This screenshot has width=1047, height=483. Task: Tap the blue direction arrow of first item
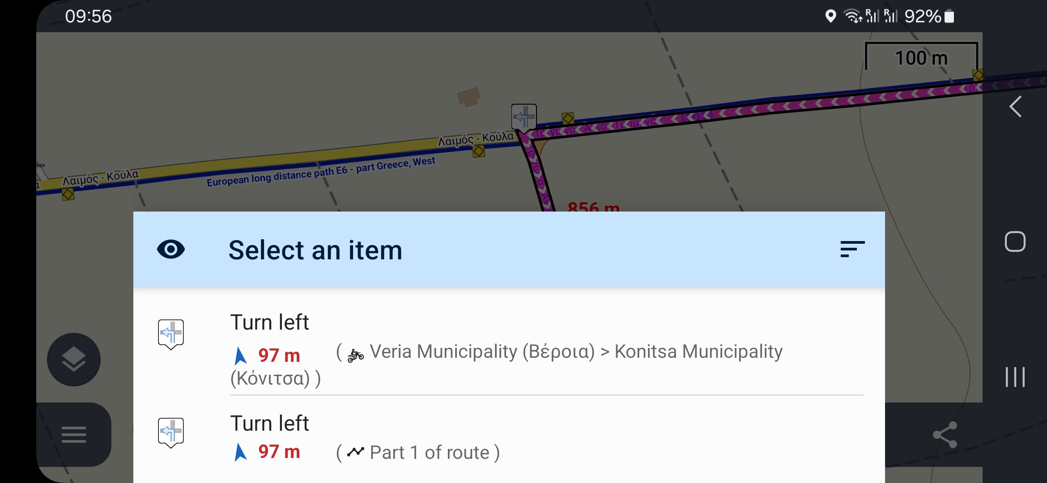point(240,356)
